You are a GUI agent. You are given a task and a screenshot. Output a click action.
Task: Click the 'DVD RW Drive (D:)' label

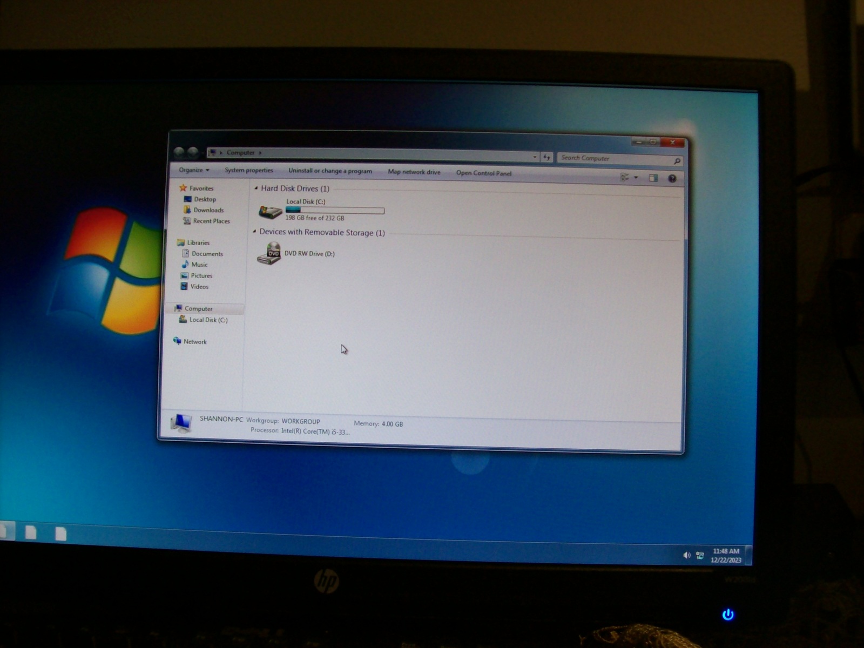tap(309, 254)
